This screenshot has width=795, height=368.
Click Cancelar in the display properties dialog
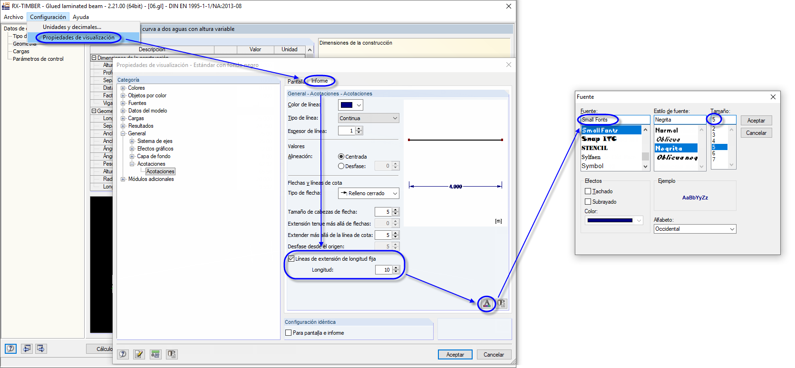pyautogui.click(x=494, y=355)
